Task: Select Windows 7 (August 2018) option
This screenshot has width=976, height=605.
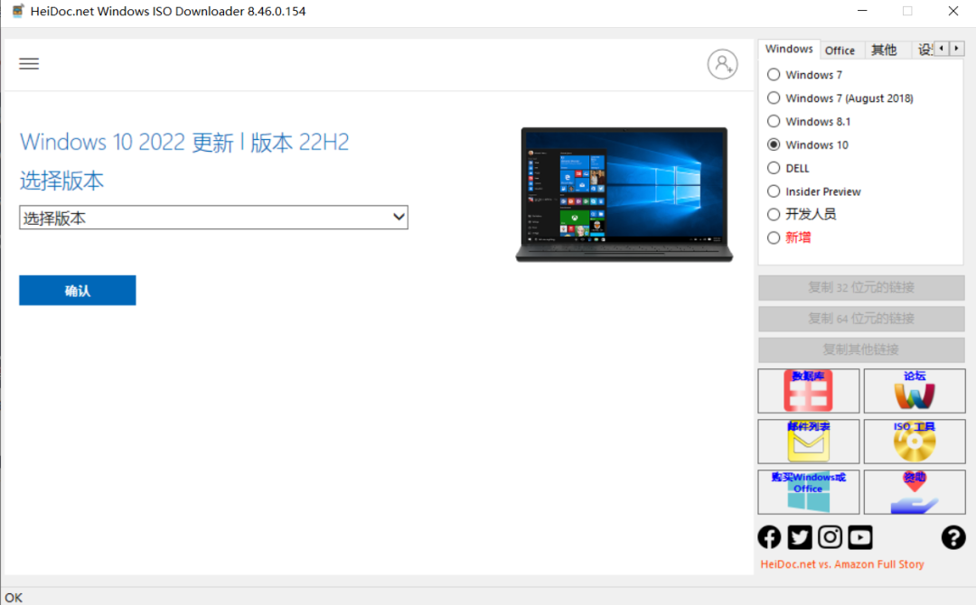Action: coord(773,98)
